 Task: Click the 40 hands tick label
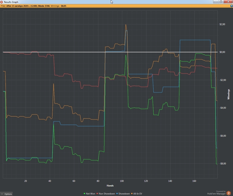[x=50, y=181]
